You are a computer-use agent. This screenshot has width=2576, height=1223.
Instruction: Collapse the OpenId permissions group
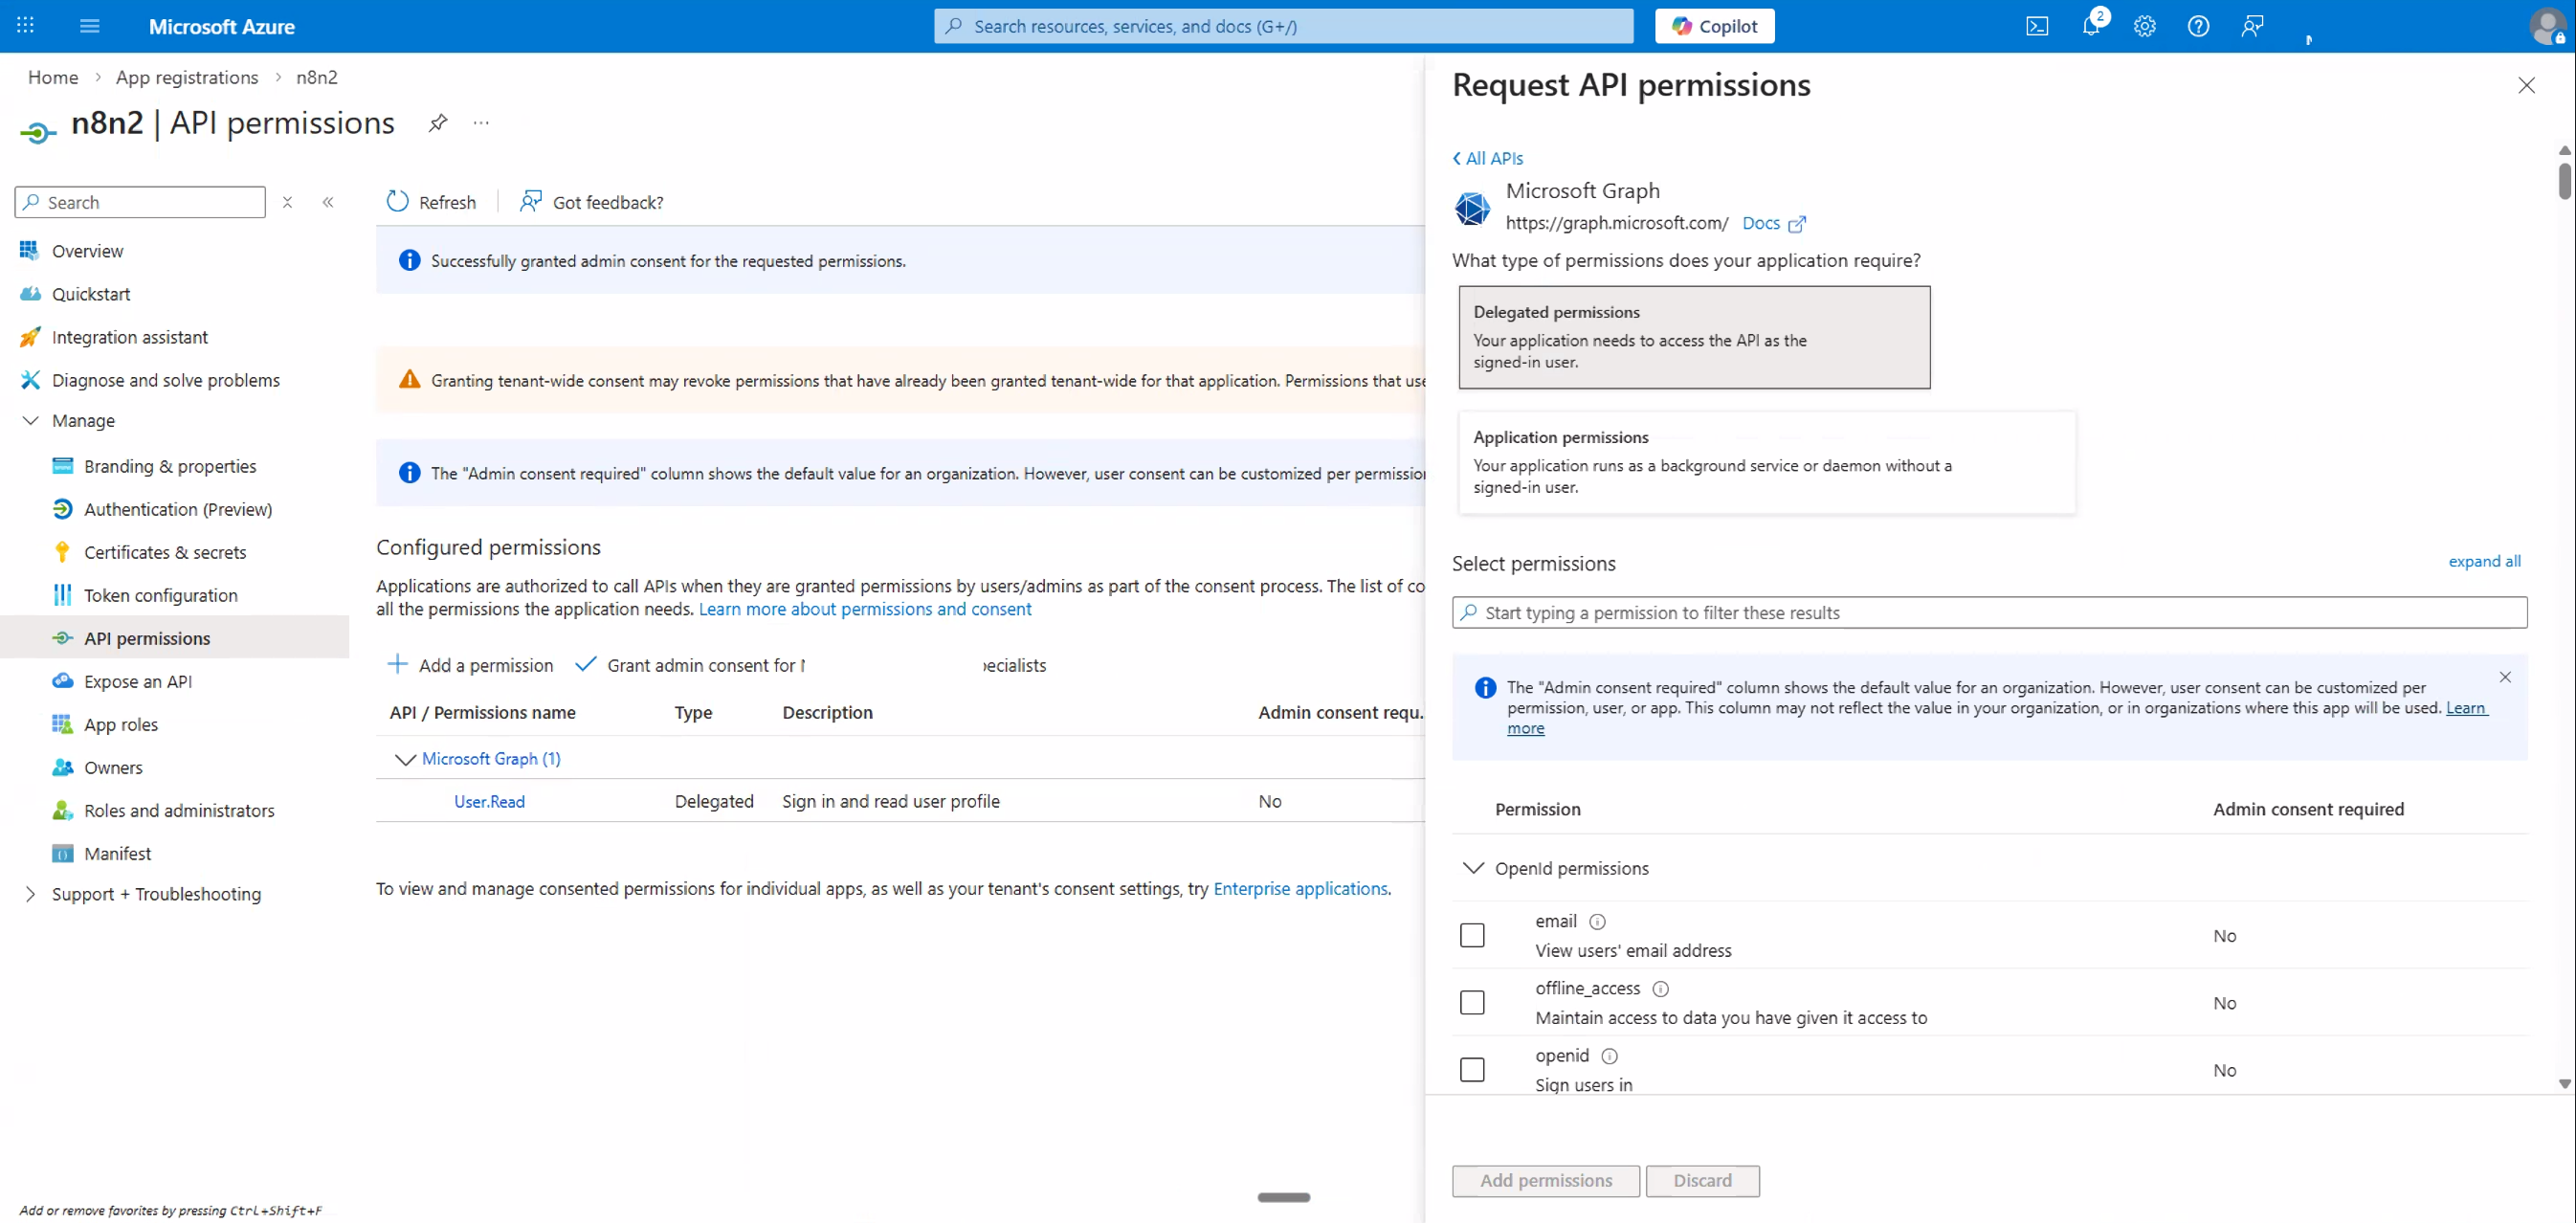coord(1474,867)
